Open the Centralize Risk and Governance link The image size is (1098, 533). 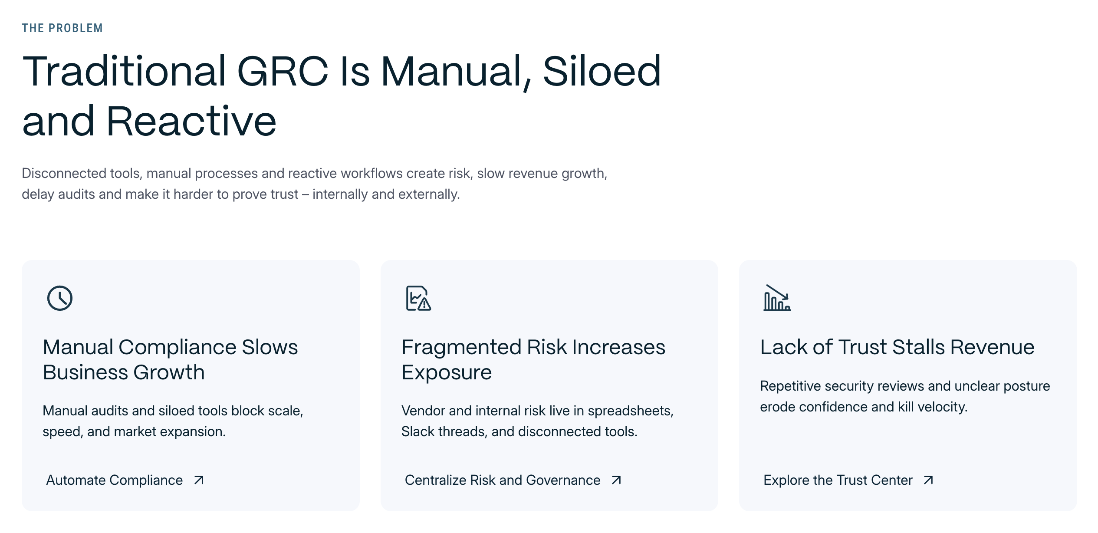click(503, 480)
